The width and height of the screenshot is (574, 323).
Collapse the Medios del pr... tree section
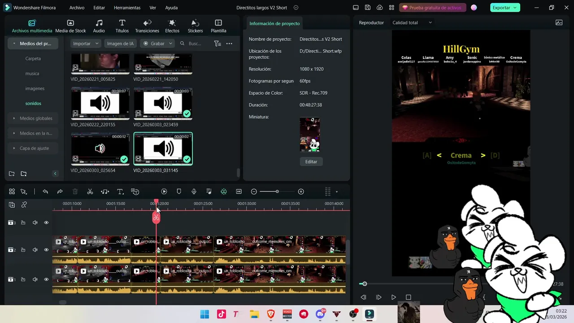point(14,44)
